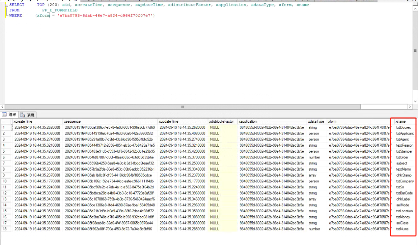Click the 'number' xdataType cell in row 6
418x245 pixels.
click(314, 157)
